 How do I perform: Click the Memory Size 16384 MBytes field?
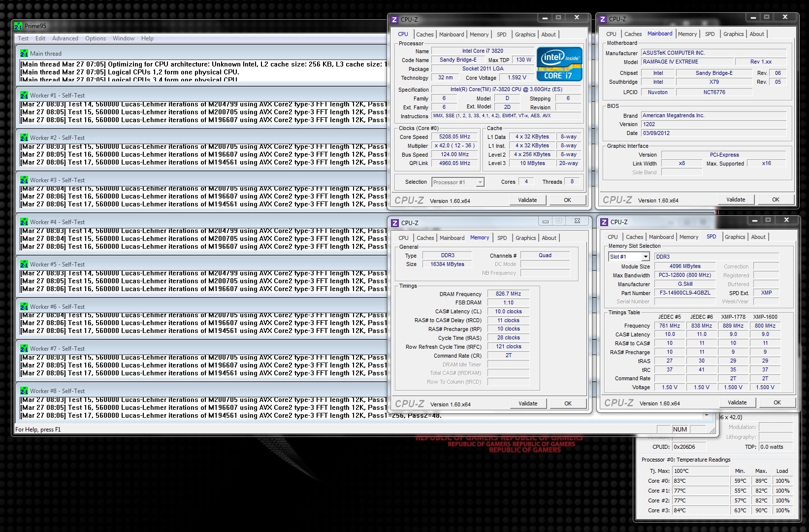coord(447,264)
